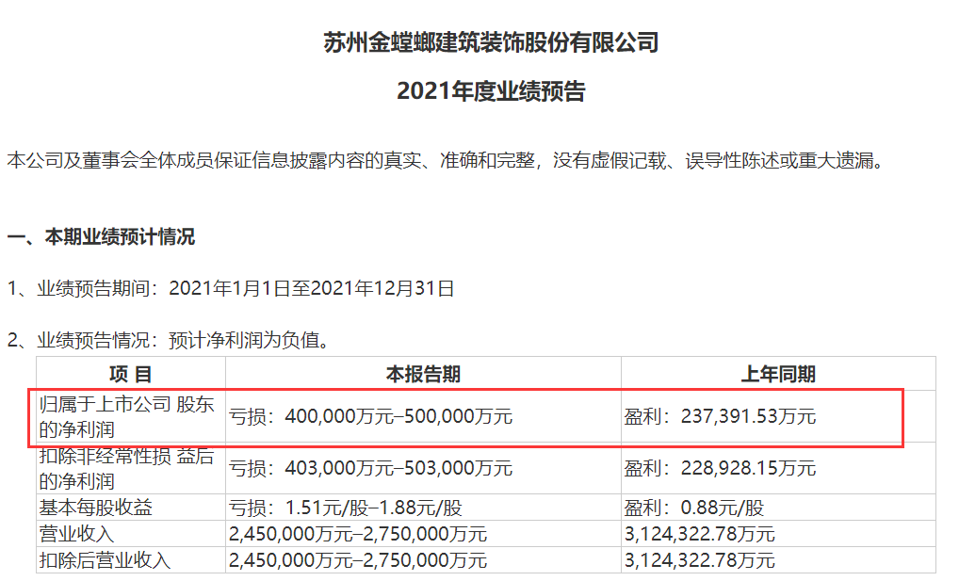Click the line 业绩预告情况：预计净利润为负值

tap(170, 339)
